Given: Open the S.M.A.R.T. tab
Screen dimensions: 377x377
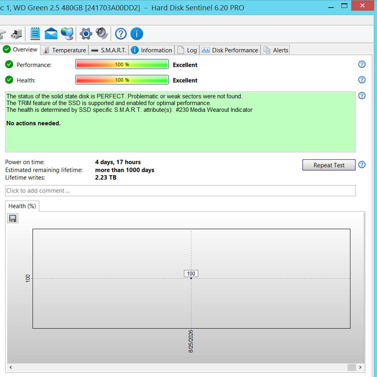Looking at the screenshot, I should 109,50.
